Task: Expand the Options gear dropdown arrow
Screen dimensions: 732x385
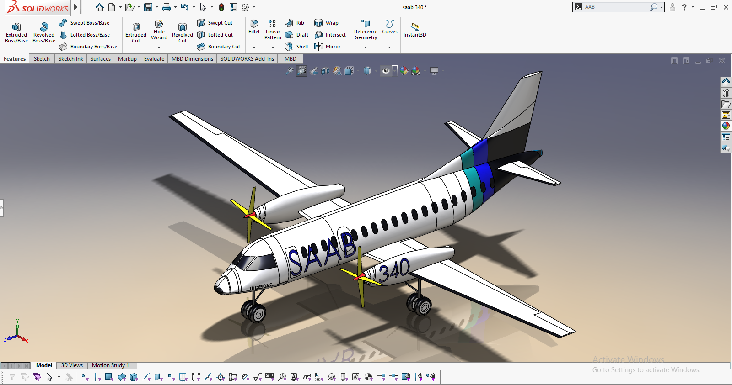Action: [254, 7]
